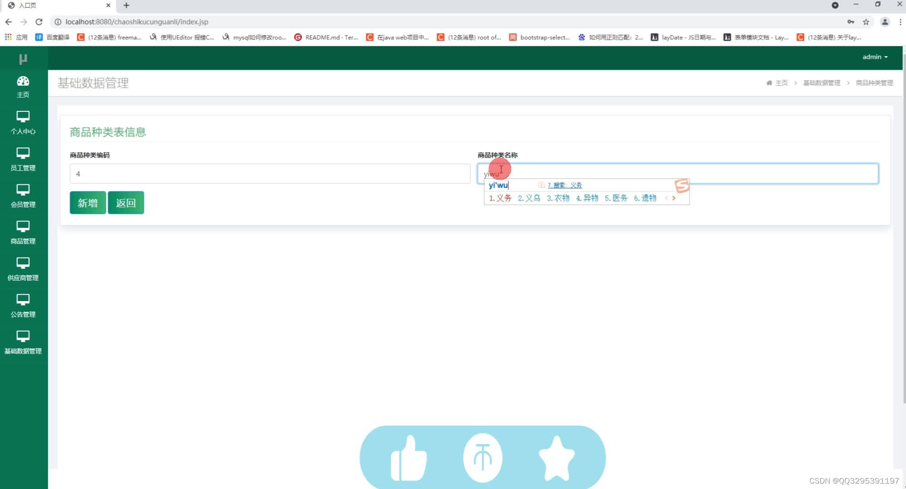Open the README.md bookmark
Screen dimensions: 906x489
pos(326,37)
